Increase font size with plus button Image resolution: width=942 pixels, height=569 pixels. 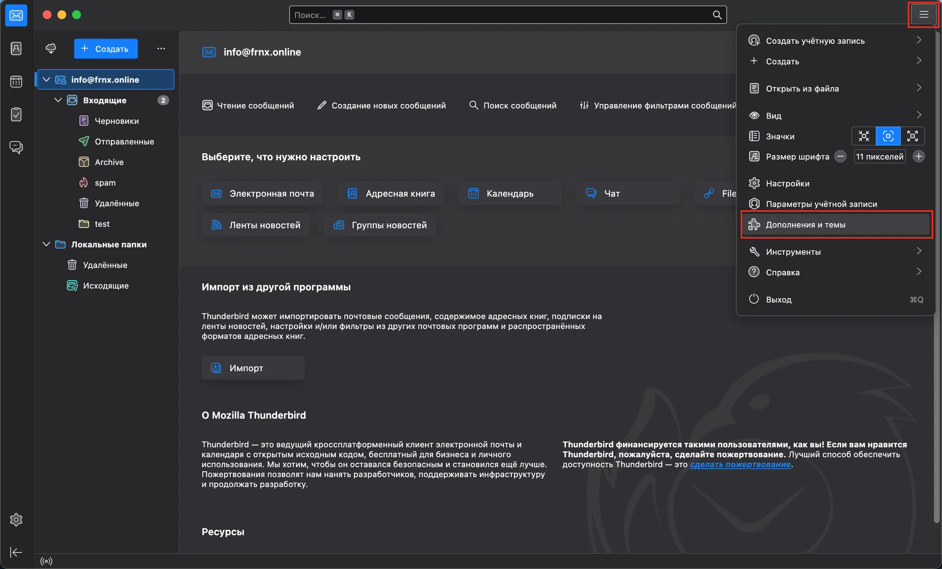[x=918, y=156]
